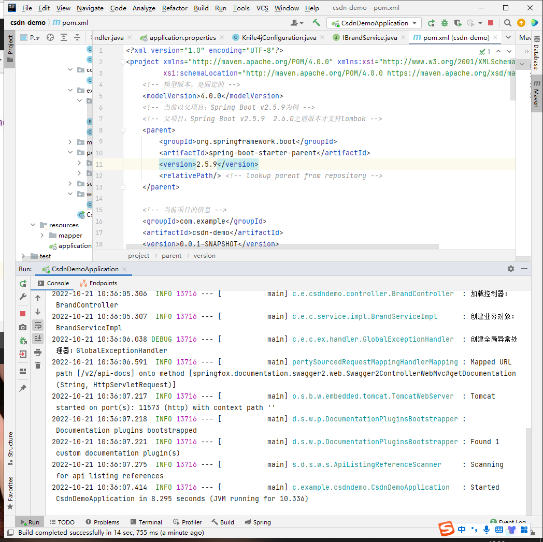The width and height of the screenshot is (543, 542).
Task: Pin the Run tab
Action: click(x=23, y=388)
